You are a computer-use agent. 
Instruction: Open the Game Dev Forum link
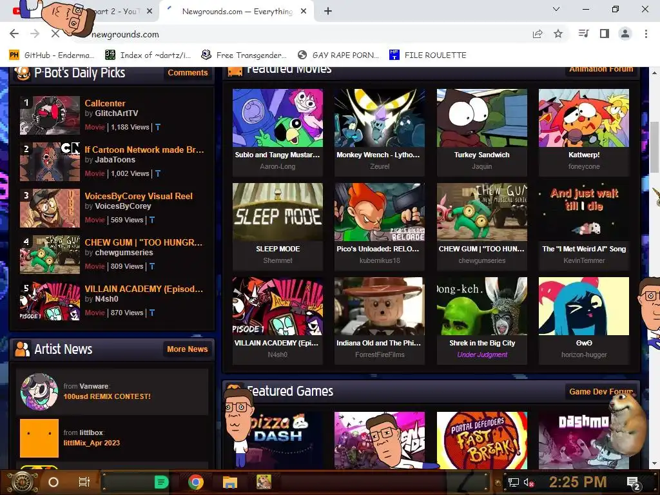coord(601,391)
